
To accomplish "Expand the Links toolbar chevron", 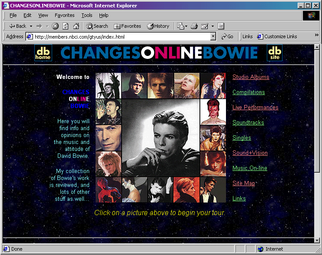I will (316, 36).
